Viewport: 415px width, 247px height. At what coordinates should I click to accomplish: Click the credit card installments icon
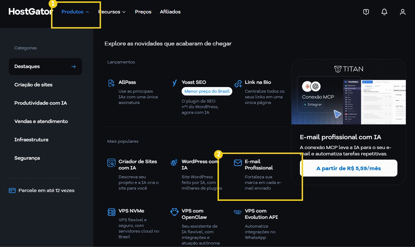[x=12, y=191]
